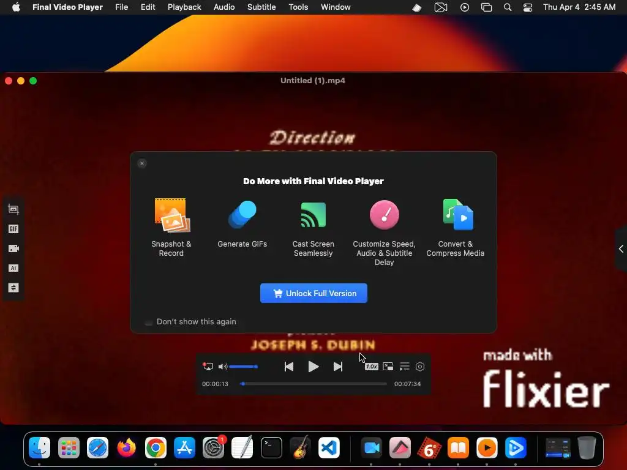Open the Final Video Player app menu
The height and width of the screenshot is (470, 627).
67,7
